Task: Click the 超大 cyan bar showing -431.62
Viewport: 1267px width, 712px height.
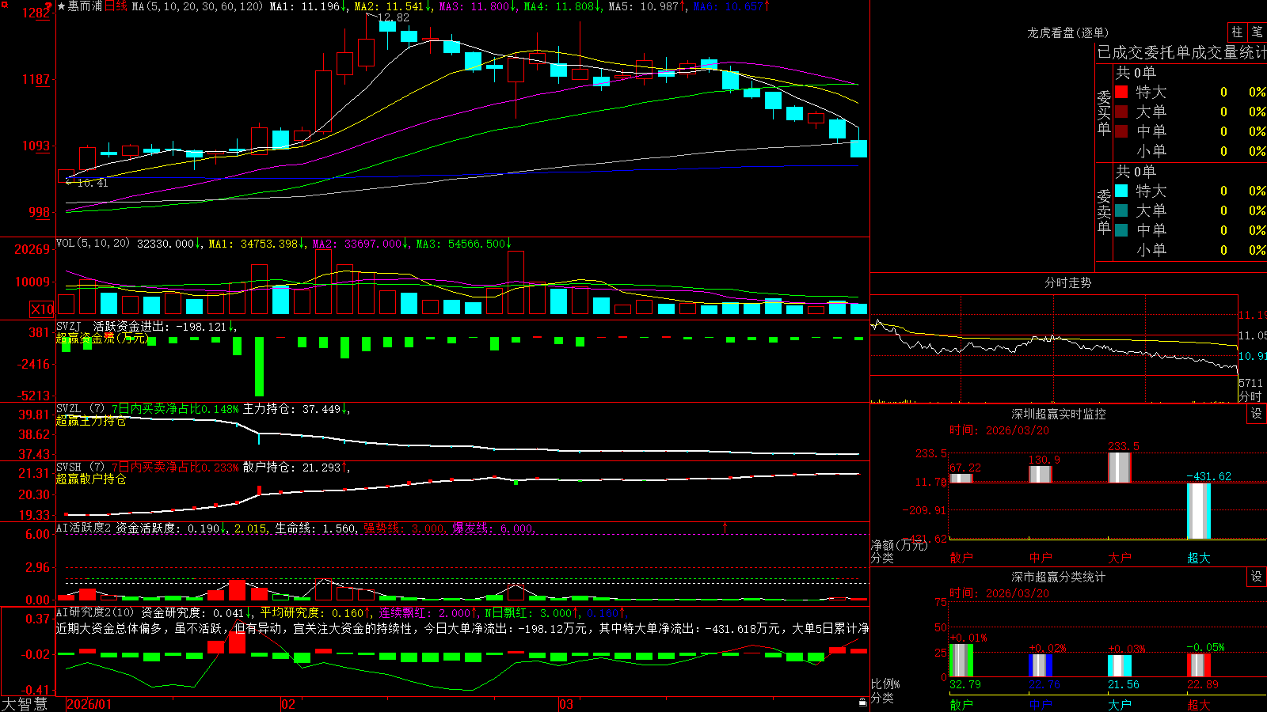Action: tap(1199, 511)
